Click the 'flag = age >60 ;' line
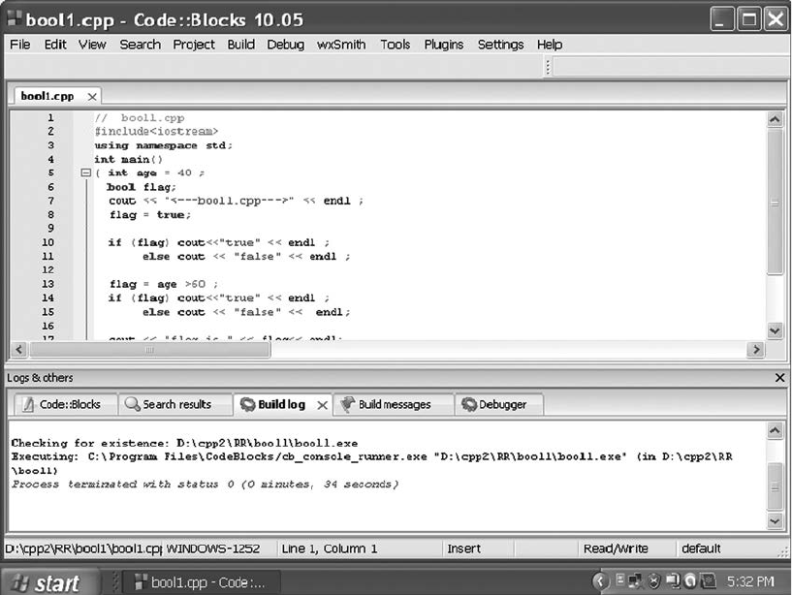792x595 pixels. pyautogui.click(x=164, y=284)
